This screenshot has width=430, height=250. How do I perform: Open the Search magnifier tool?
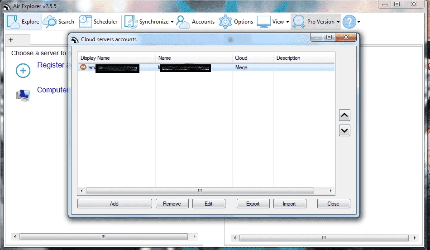tap(50, 22)
